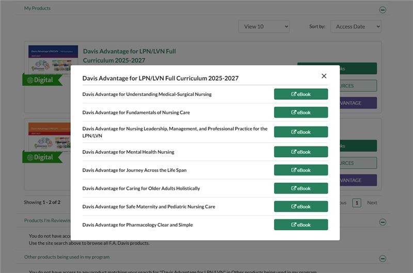Collapse the My Products section
The height and width of the screenshot is (273, 413).
coord(383,9)
